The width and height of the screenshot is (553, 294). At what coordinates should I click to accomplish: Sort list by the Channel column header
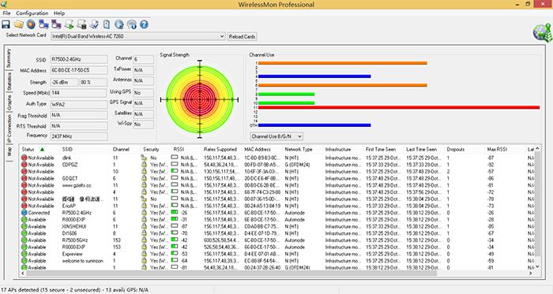point(126,150)
